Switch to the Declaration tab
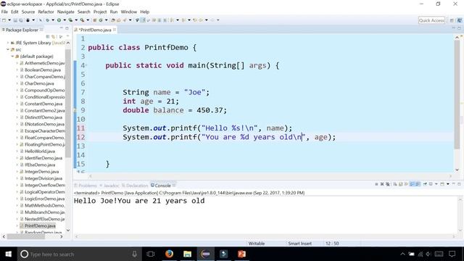This screenshot has width=464, height=261. pos(135,186)
